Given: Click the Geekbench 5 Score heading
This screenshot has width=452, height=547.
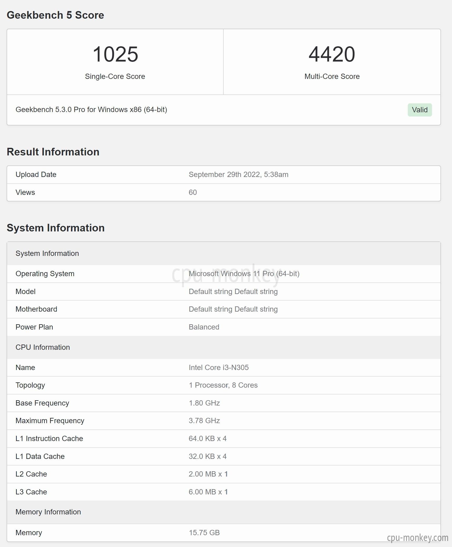Looking at the screenshot, I should (x=56, y=15).
